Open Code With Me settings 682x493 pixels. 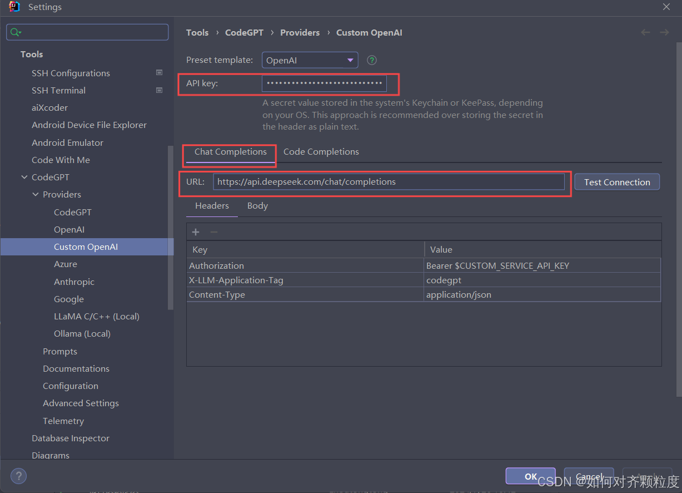(x=61, y=160)
